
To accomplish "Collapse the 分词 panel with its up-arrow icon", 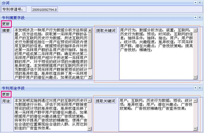I will pos(196,3).
